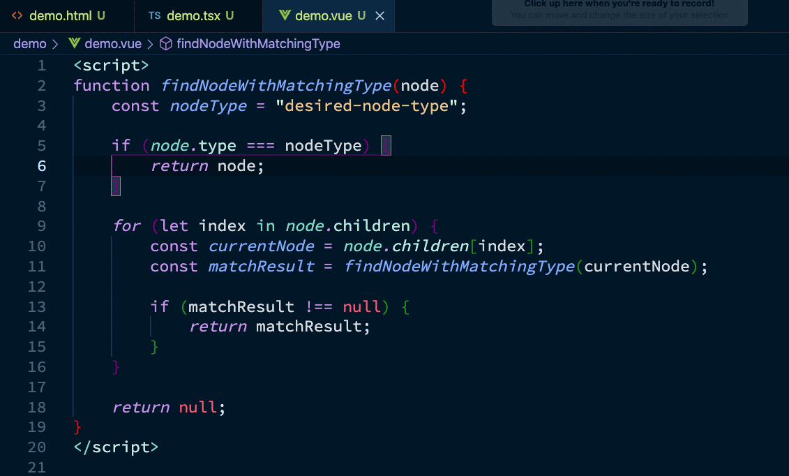This screenshot has width=789, height=476.
Task: Click 'return matchResult;' on line 14
Action: pos(280,327)
